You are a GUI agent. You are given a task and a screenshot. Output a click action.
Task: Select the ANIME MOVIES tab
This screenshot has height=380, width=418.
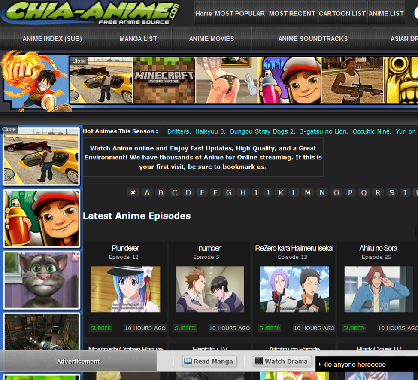212,39
